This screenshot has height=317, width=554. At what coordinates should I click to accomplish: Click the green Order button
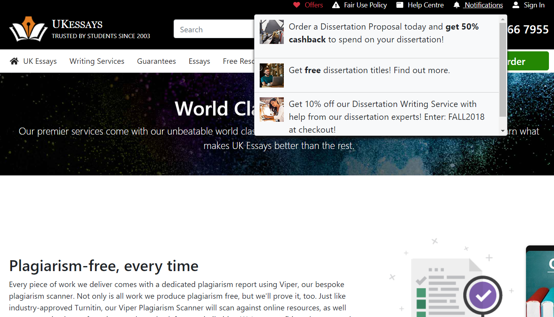coord(528,61)
